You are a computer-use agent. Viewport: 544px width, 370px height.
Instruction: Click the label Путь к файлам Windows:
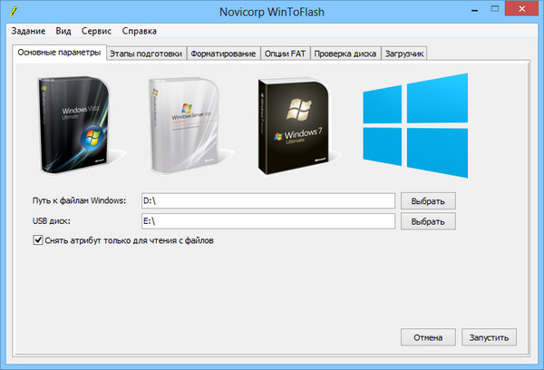[x=79, y=200]
